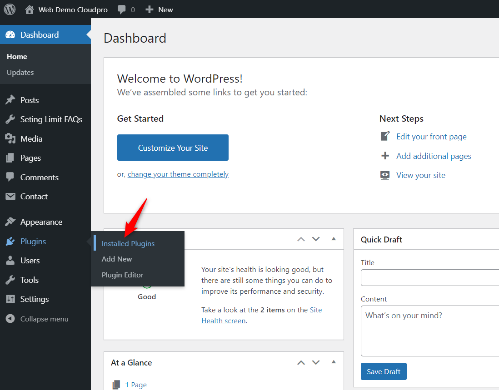Open the WordPress logo menu in the admin bar

click(9, 9)
